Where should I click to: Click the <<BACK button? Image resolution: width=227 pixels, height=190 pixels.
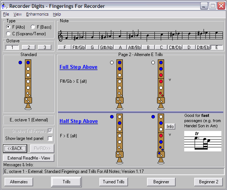15,148
